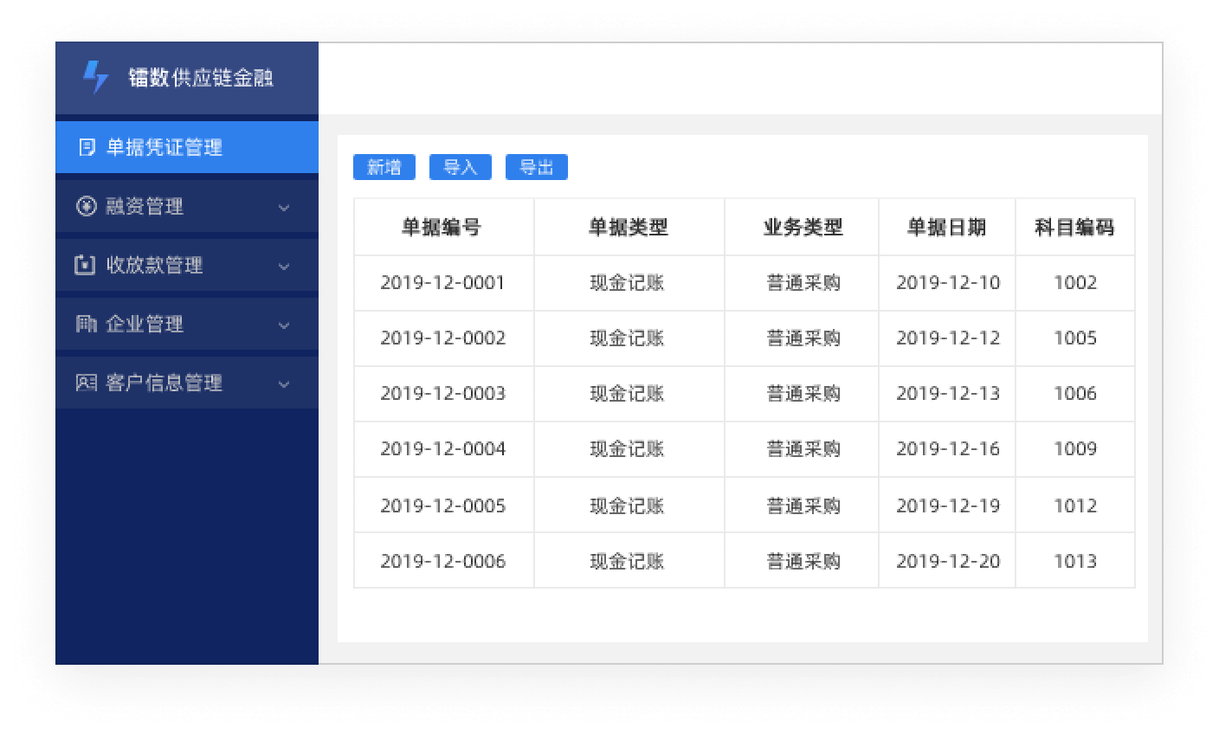The image size is (1219, 734).
Task: Click the 新增 button
Action: coord(384,167)
